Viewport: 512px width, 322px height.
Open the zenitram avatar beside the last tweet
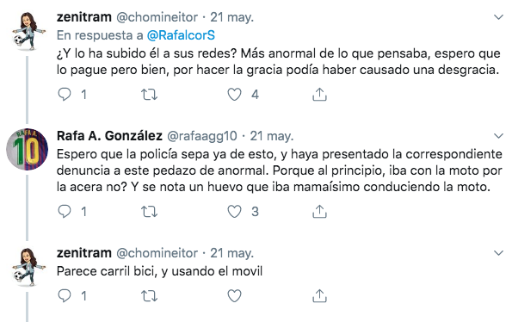pos(28,268)
